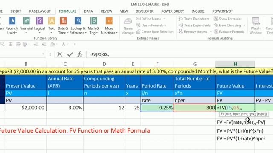This screenshot has height=153, width=273.
Task: Select the FORMULAS tab
Action: [x=67, y=11]
